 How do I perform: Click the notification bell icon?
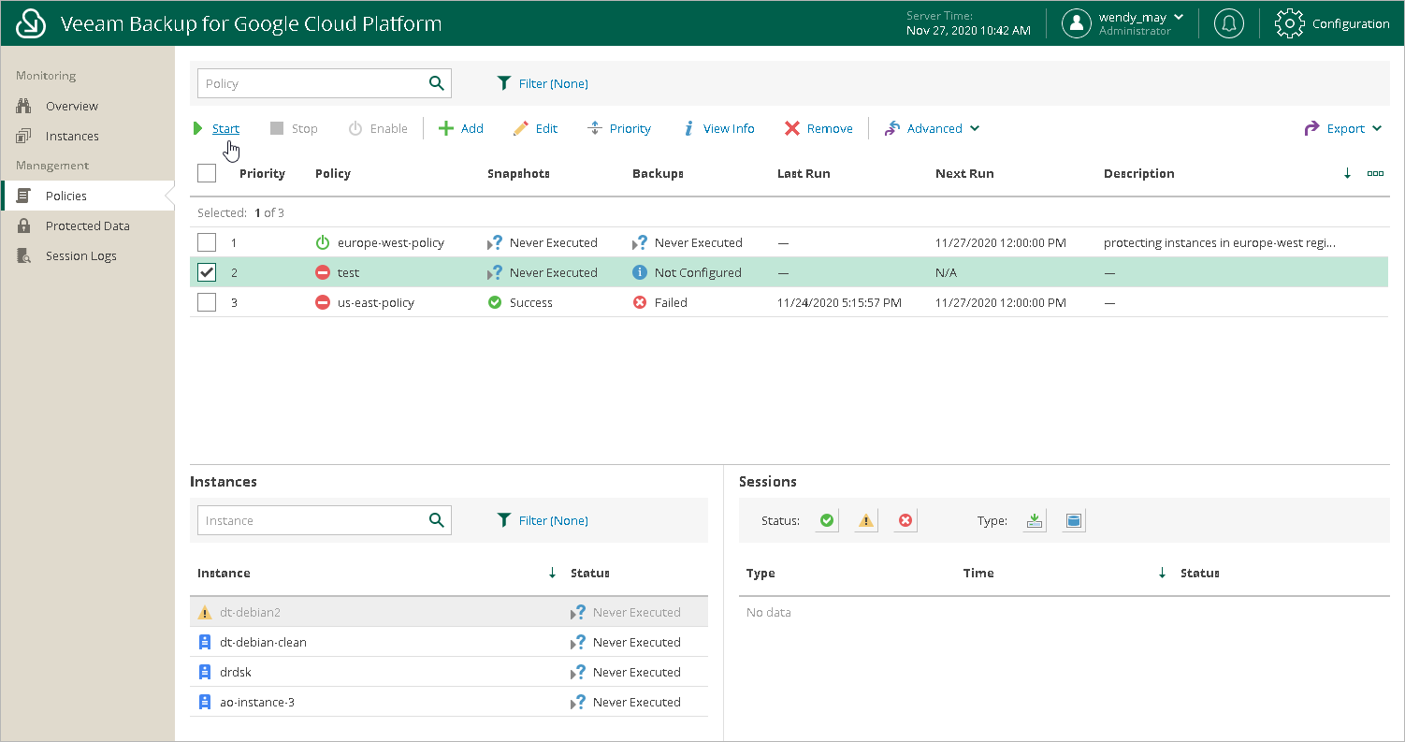point(1228,23)
